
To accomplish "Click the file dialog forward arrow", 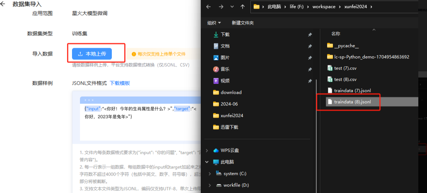I will 221,7.
